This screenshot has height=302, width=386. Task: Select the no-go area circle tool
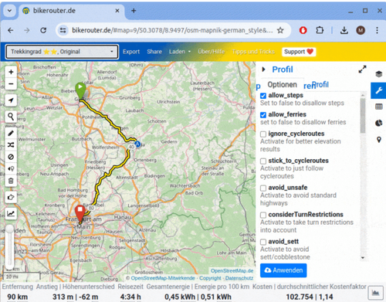coord(11,157)
